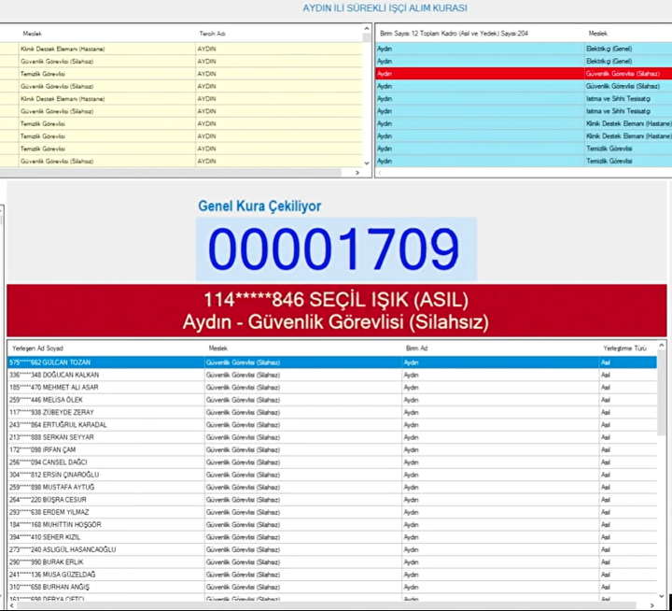Click the title 'AYDIN İLİ SÜREKLİ İŞÇİ ALIM KURASI'
Image resolution: width=672 pixels, height=611 pixels.
click(x=385, y=8)
